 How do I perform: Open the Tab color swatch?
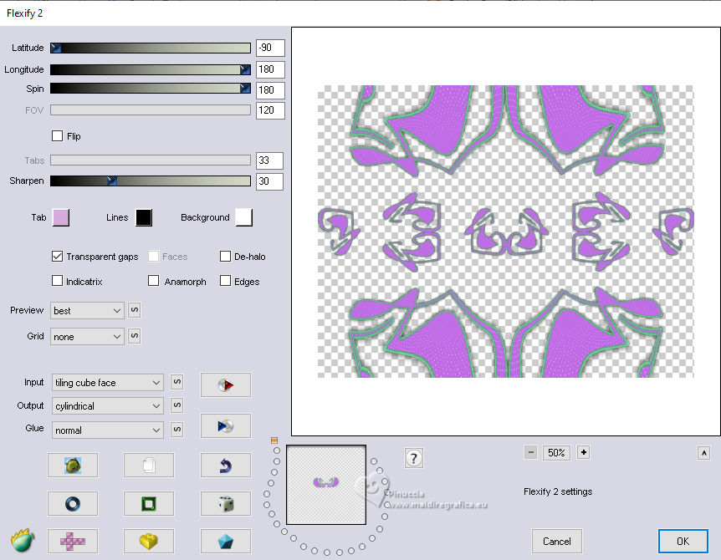point(61,217)
